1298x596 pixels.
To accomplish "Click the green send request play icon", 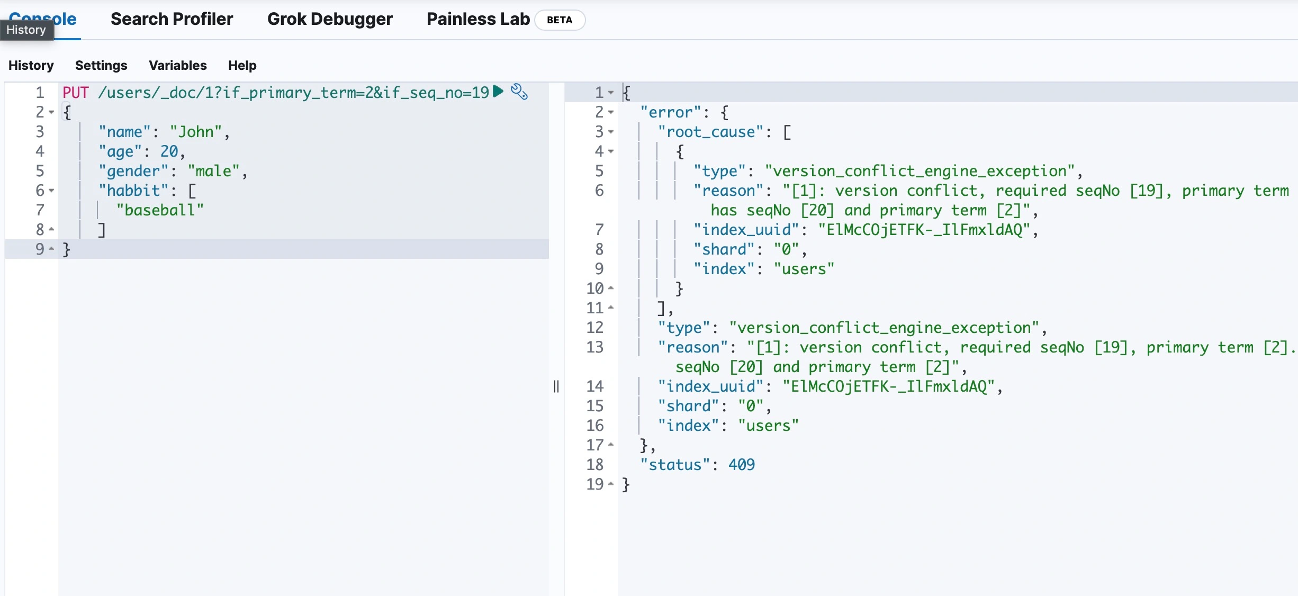I will click(x=498, y=92).
